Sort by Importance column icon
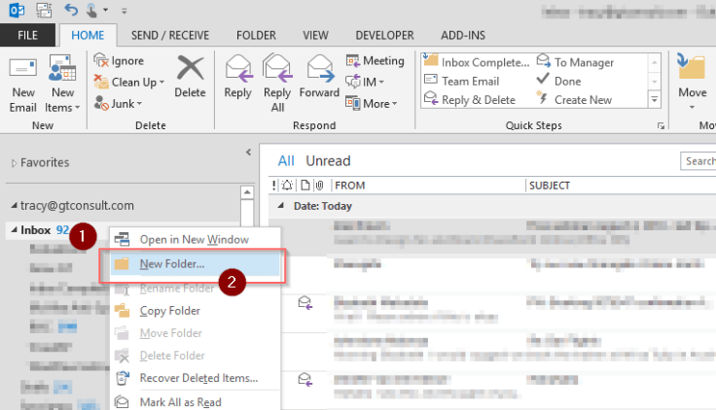This screenshot has width=716, height=410. 274,186
